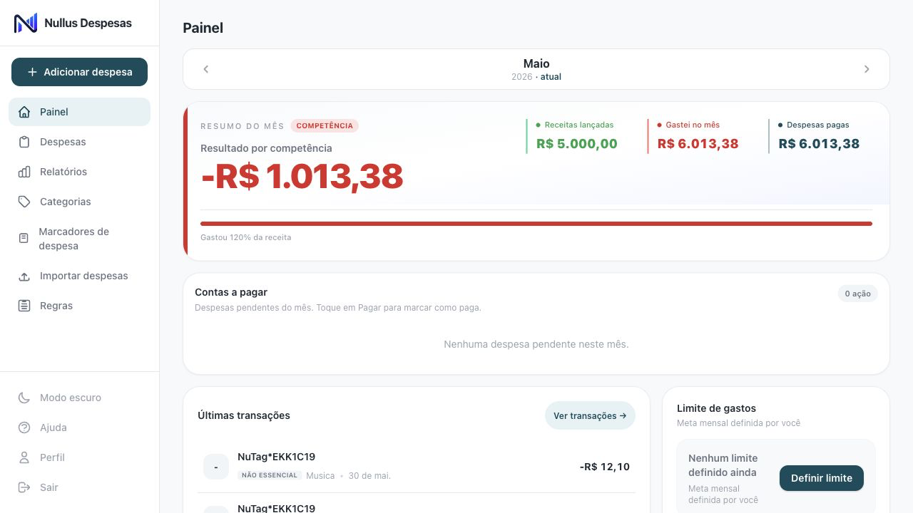Open the Importar despesas menu item

(x=79, y=276)
